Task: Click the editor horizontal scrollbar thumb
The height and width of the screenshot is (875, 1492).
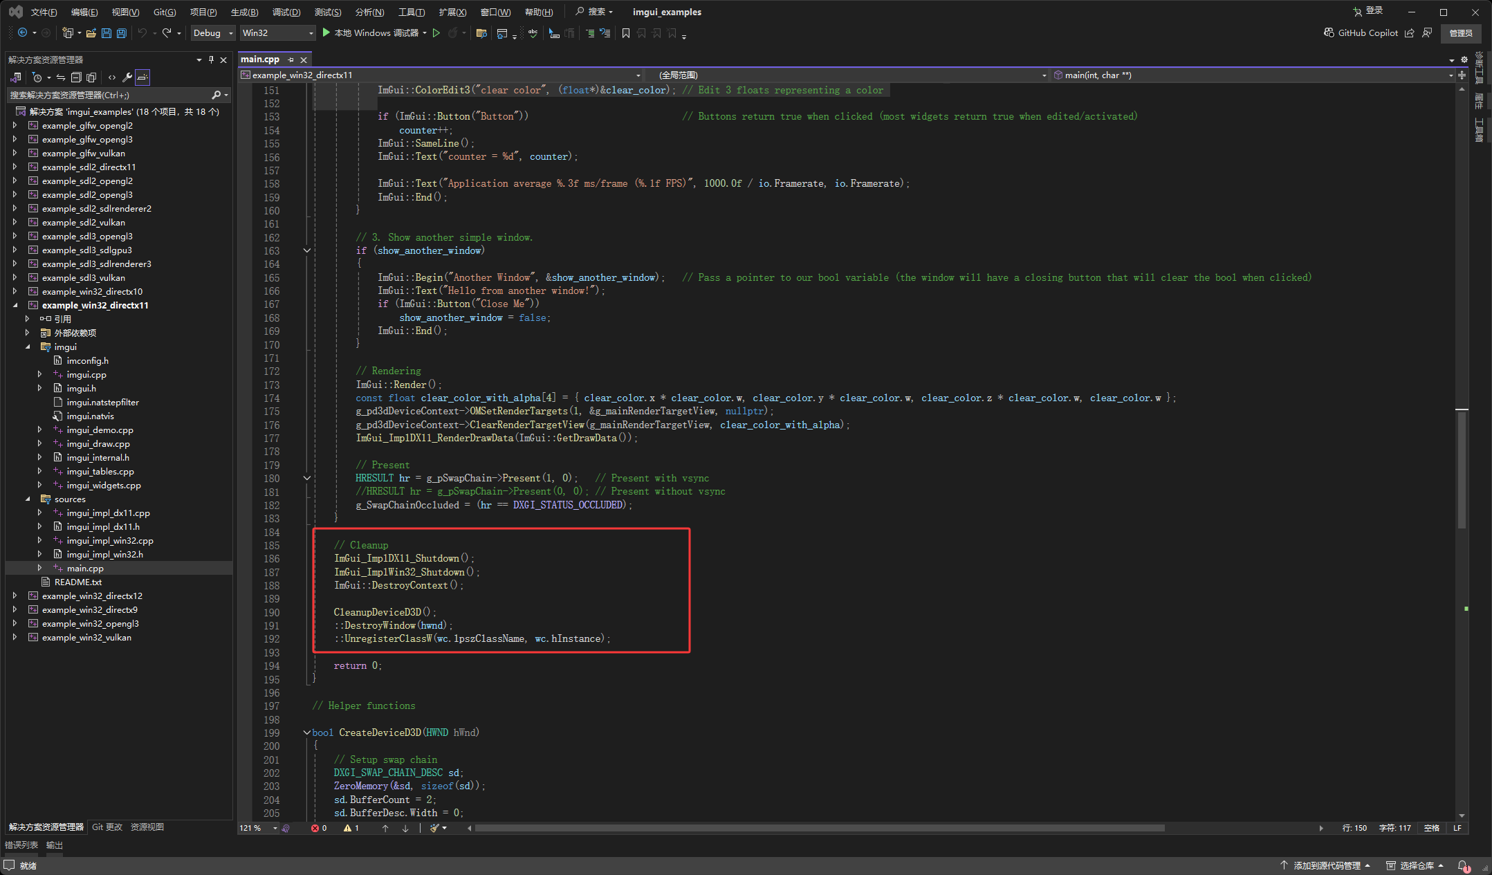Action: tap(820, 828)
